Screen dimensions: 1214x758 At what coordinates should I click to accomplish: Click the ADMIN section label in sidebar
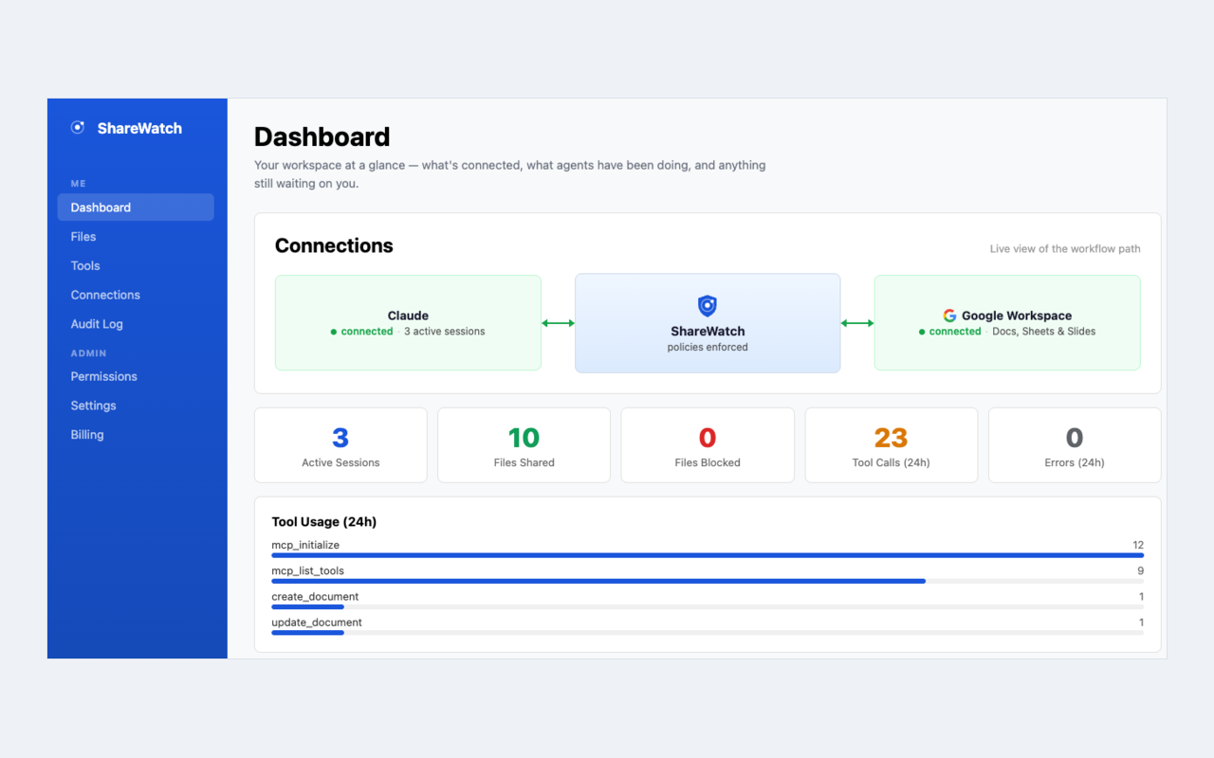click(x=89, y=353)
